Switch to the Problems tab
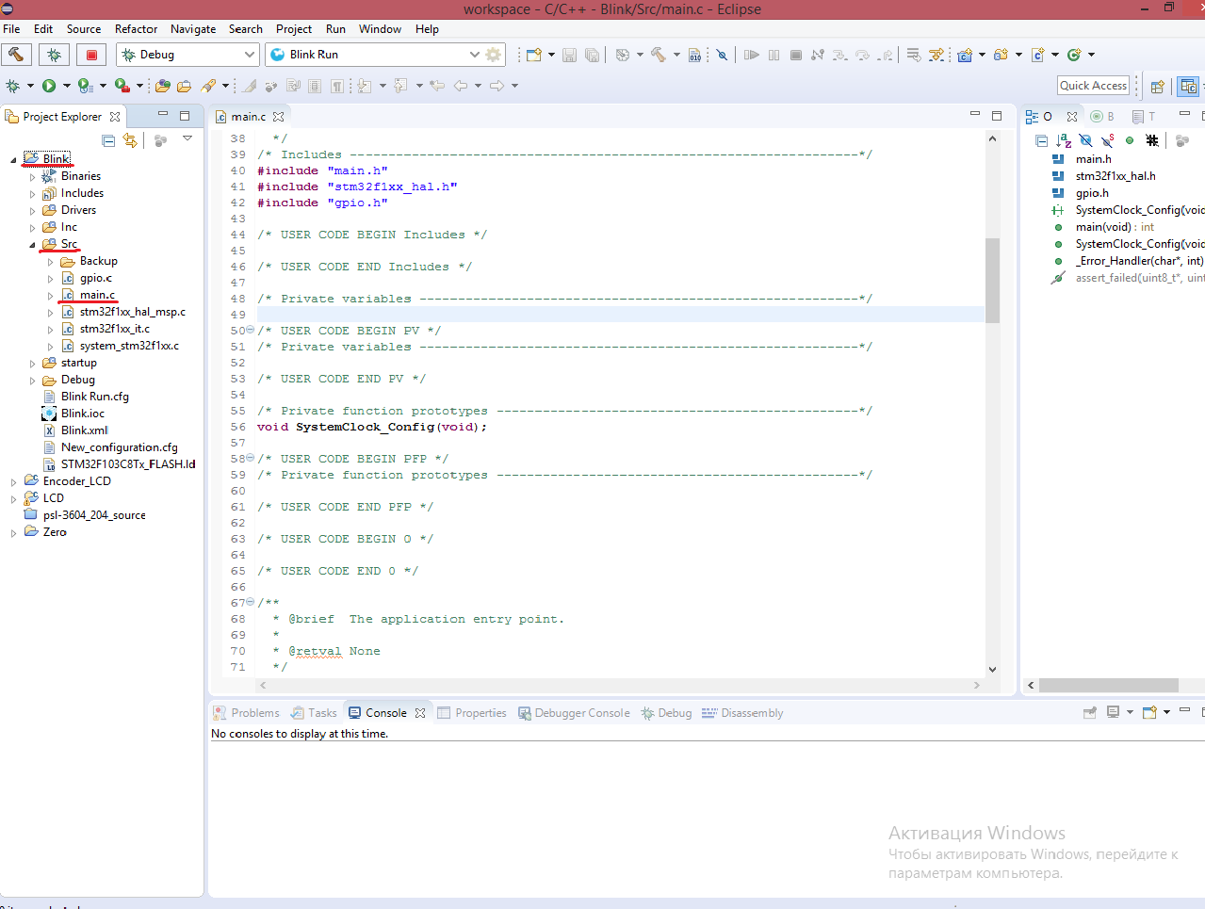Screen dimensions: 1205x909 (246, 713)
